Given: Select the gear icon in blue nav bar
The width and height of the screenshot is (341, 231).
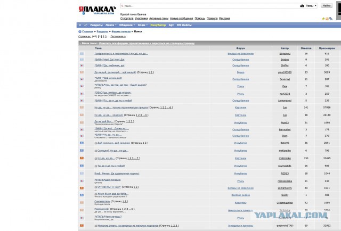Looking at the screenshot, I should point(80,25).
